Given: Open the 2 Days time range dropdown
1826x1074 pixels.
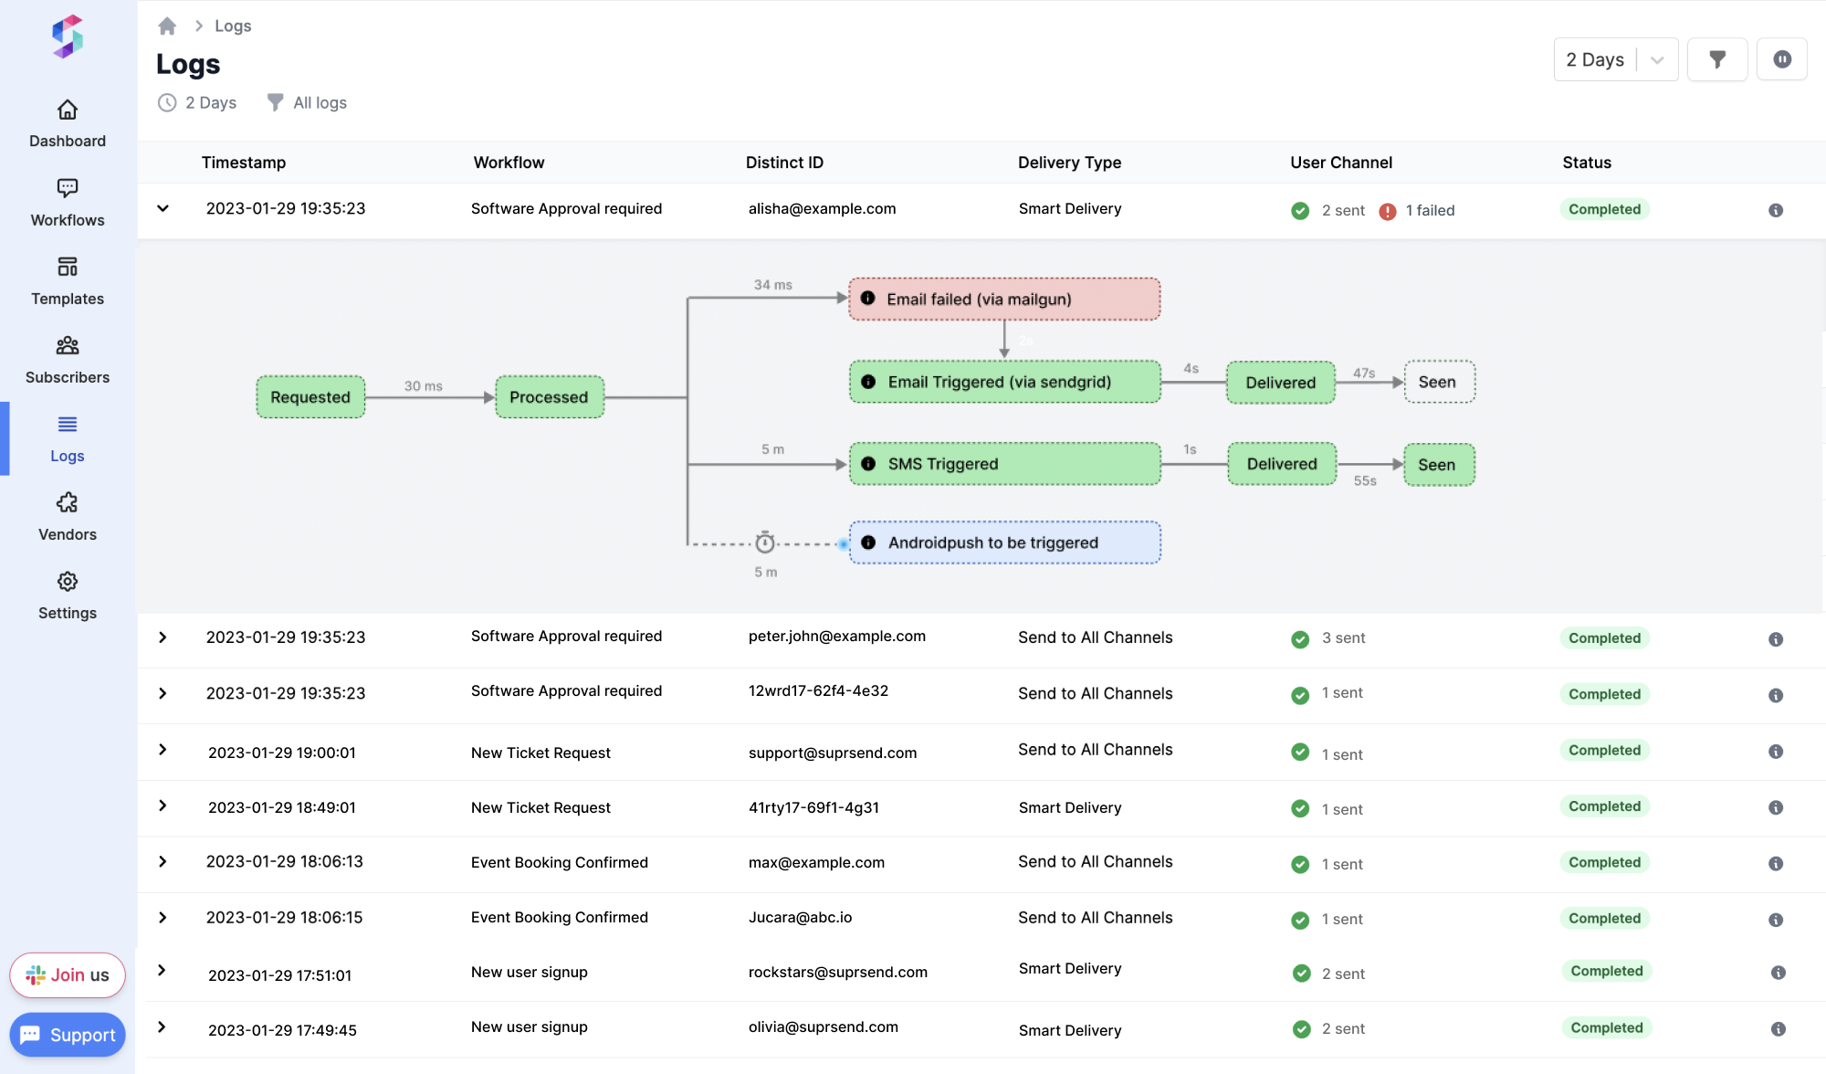Looking at the screenshot, I should 1615,59.
